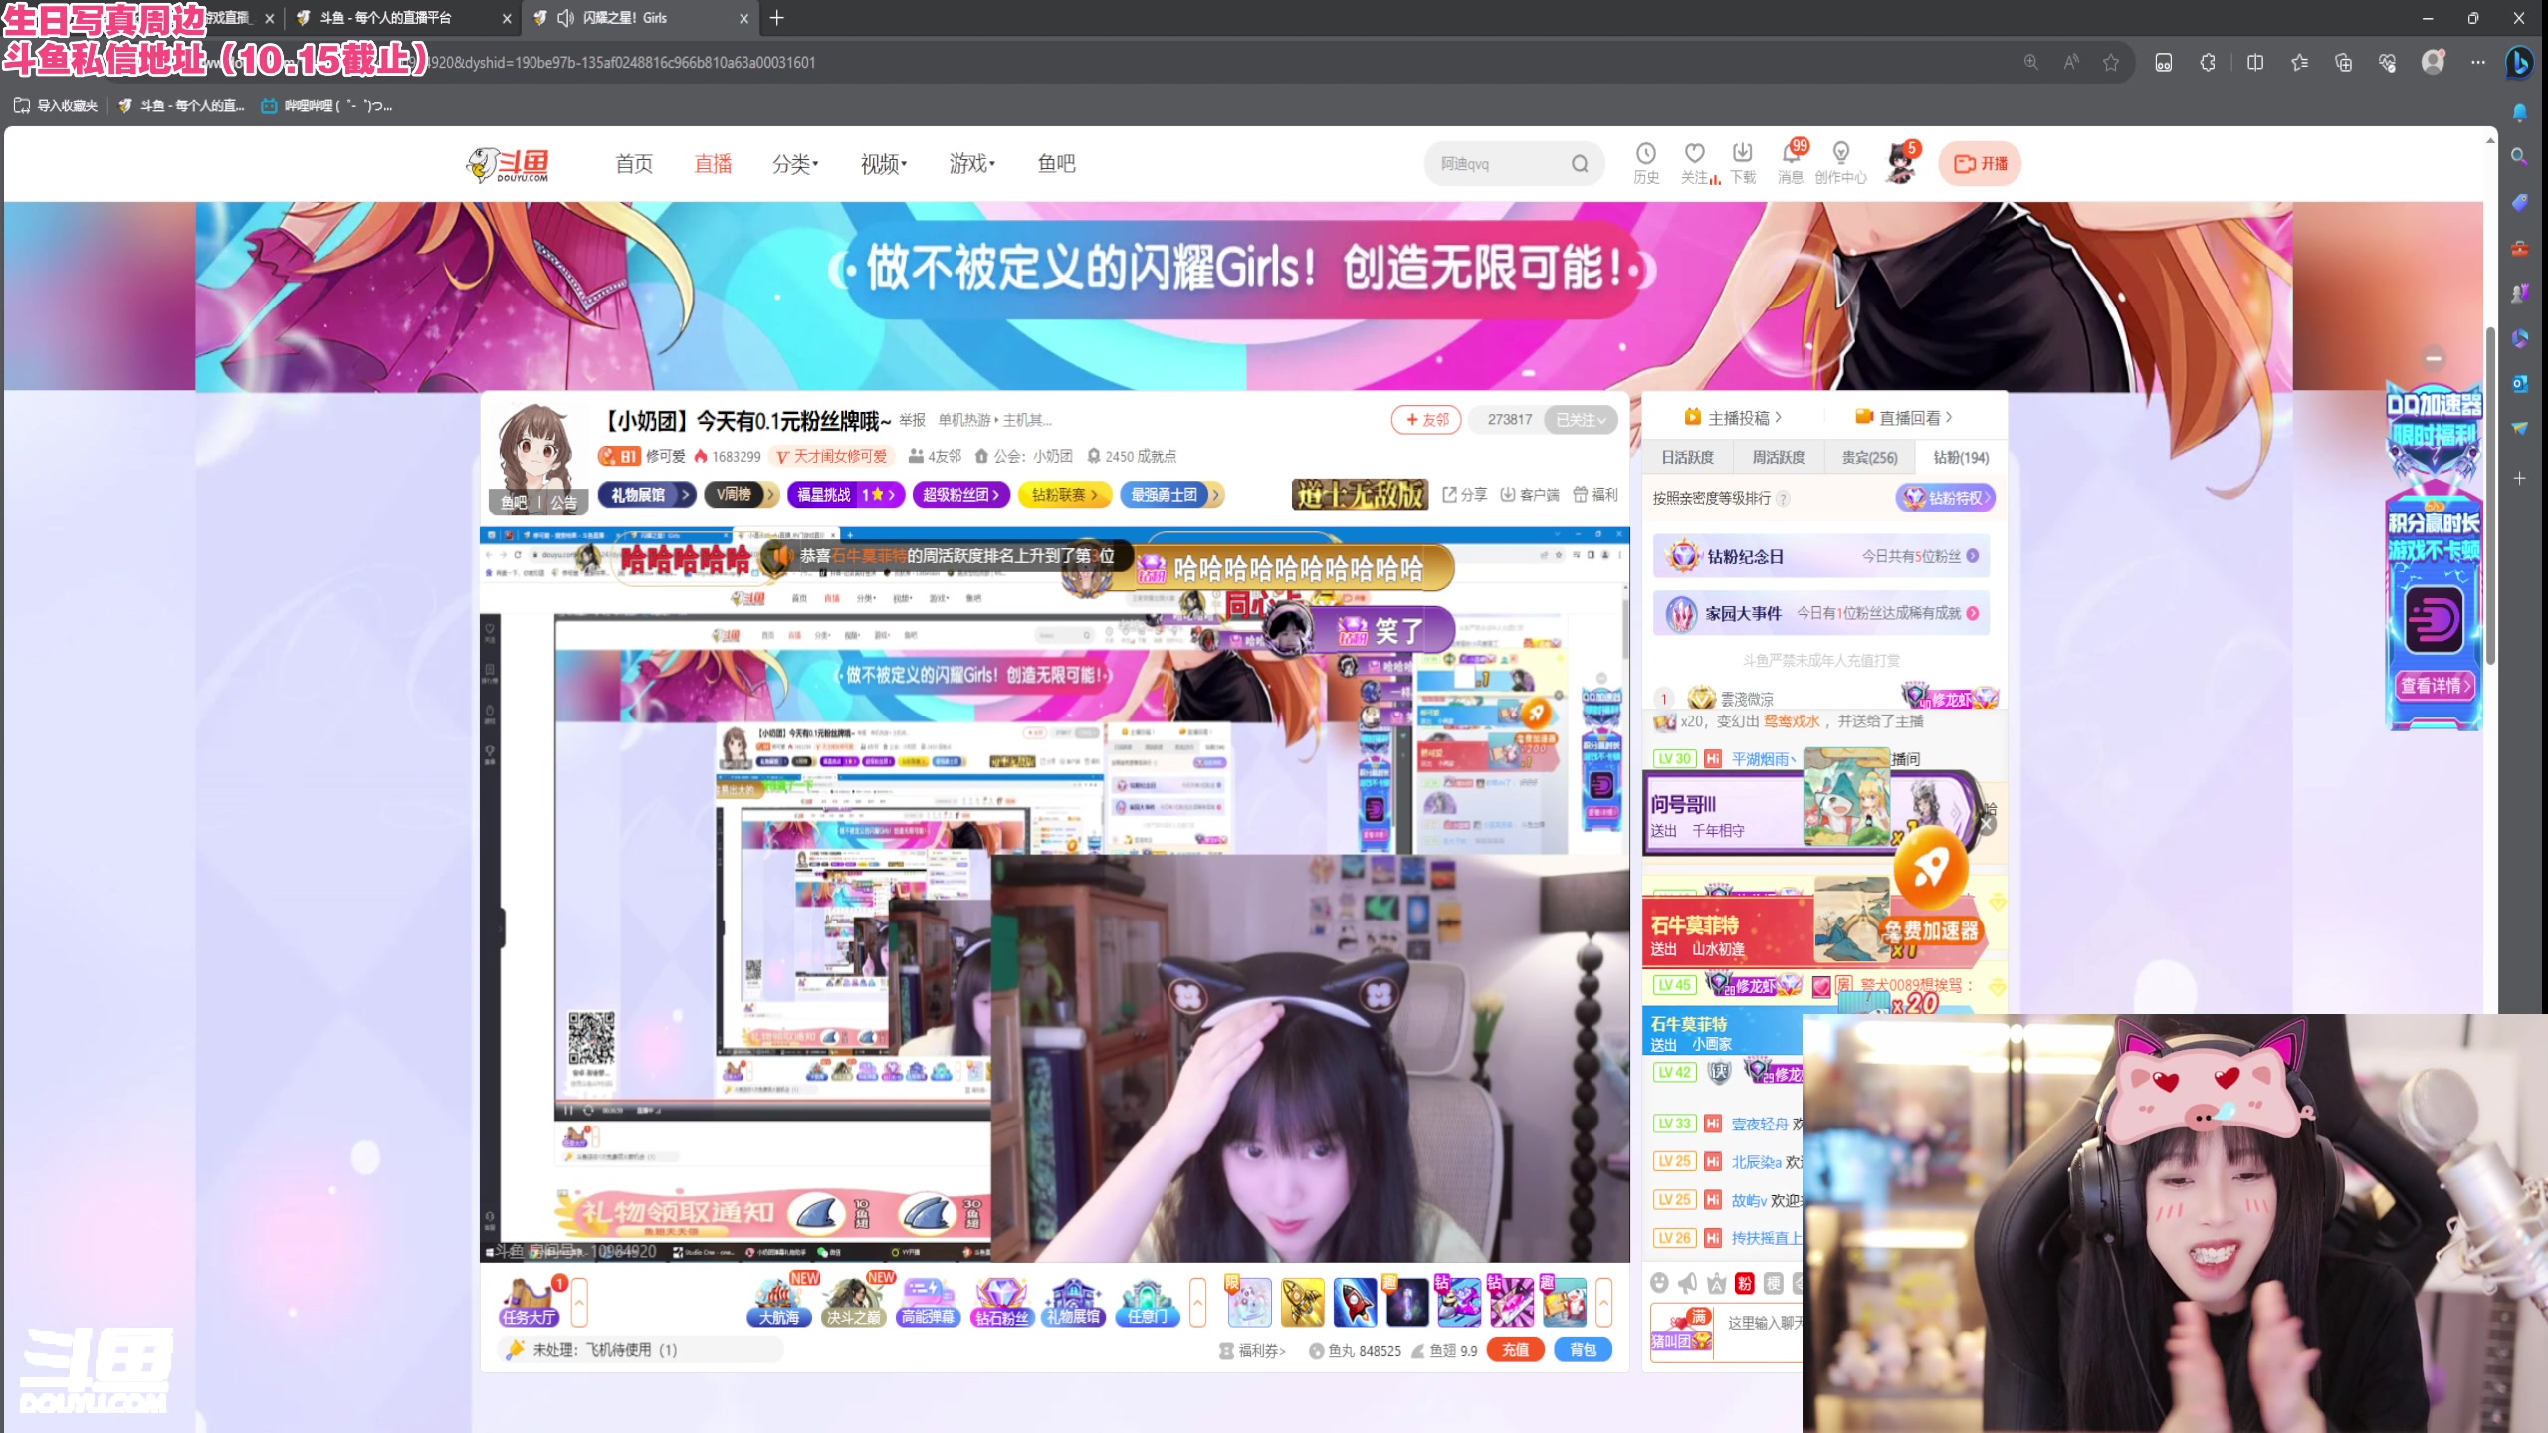Open the 钻石粉丝 icon

[1001, 1303]
